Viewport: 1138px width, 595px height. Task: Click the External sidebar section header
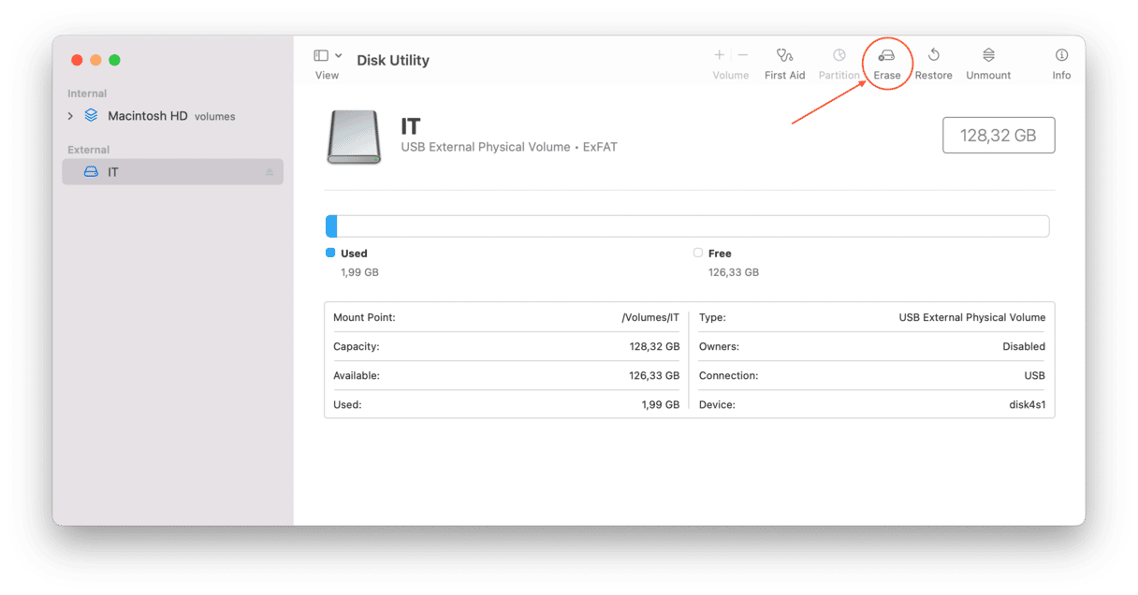tap(89, 150)
